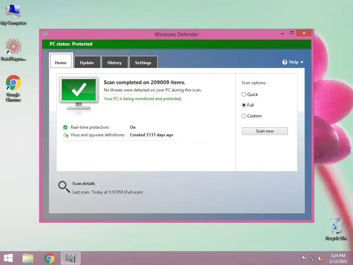This screenshot has width=353, height=265.
Task: Close the Windows Defender window
Action: coord(304,33)
